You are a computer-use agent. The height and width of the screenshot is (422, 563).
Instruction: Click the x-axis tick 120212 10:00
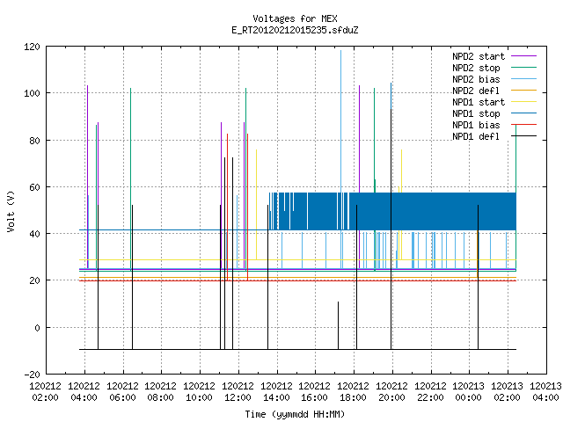click(200, 392)
